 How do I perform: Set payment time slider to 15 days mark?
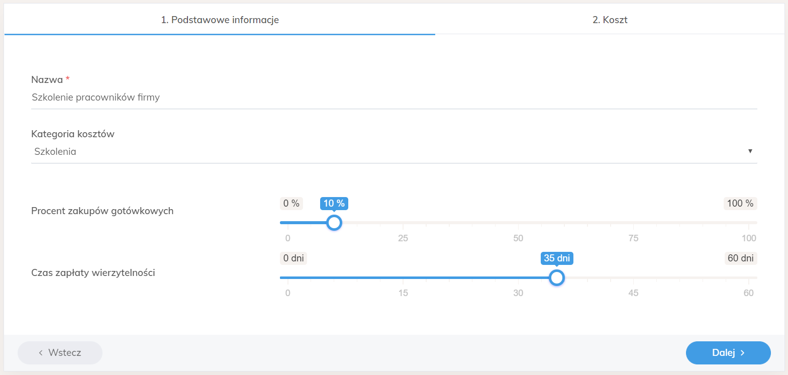pos(403,277)
